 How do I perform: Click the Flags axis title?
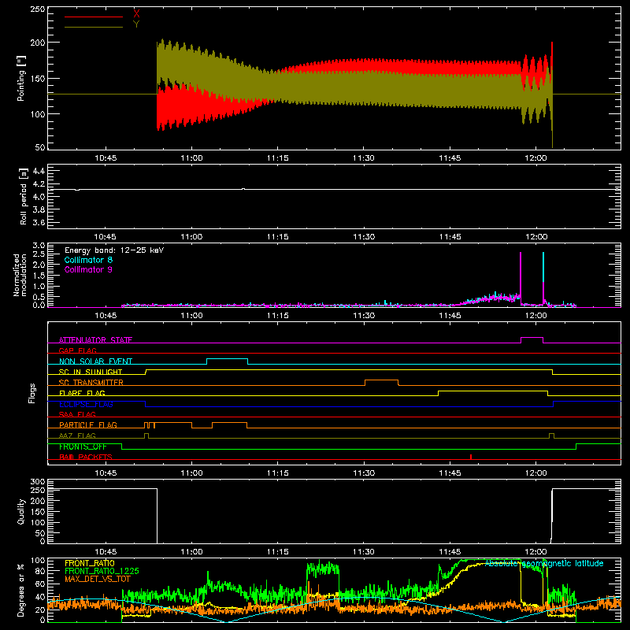tap(31, 393)
